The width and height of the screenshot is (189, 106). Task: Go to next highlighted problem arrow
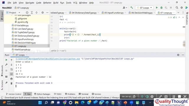183,17
